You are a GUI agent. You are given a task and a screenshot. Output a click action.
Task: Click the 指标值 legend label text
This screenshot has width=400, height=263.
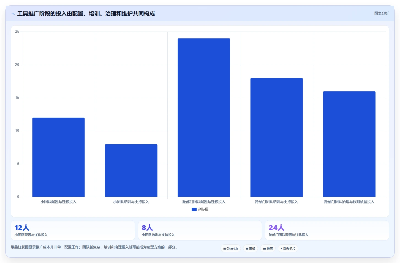203,209
